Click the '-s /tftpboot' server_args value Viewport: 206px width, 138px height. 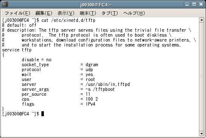pyautogui.click(x=100, y=89)
